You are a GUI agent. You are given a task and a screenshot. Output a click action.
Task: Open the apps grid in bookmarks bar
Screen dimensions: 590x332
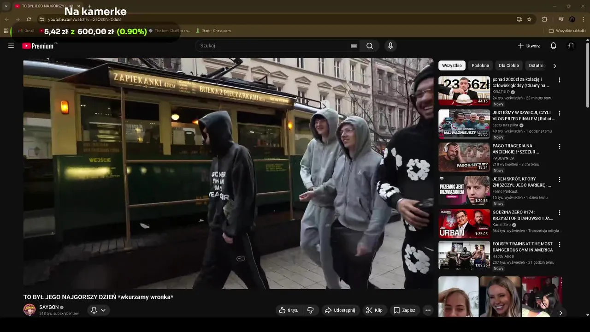(x=6, y=31)
